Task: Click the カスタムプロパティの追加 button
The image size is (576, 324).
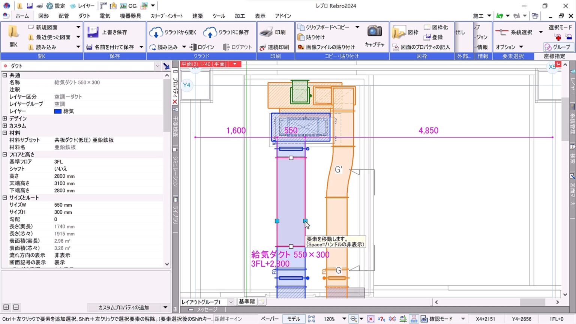Action: pyautogui.click(x=124, y=307)
